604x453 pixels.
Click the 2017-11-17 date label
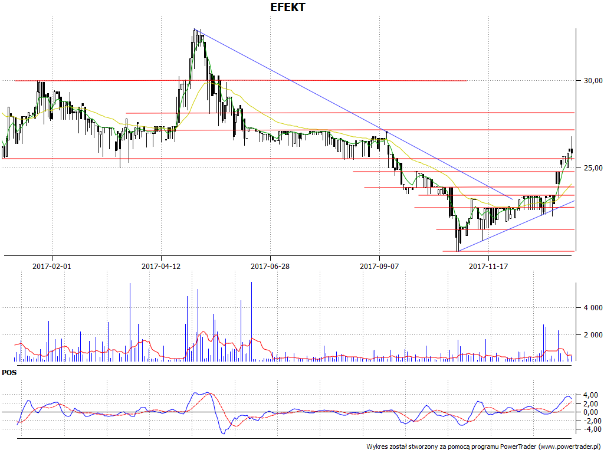pyautogui.click(x=488, y=266)
